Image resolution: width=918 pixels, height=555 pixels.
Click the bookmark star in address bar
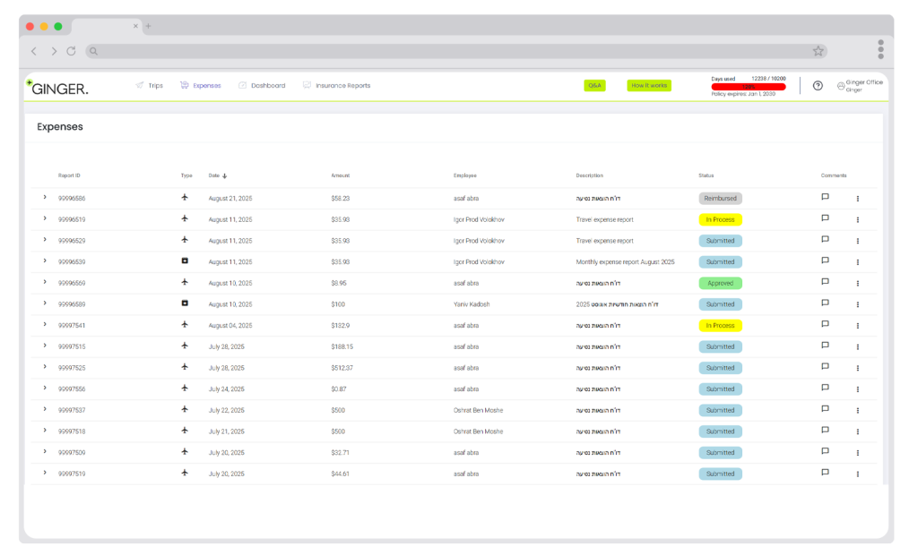pos(818,51)
